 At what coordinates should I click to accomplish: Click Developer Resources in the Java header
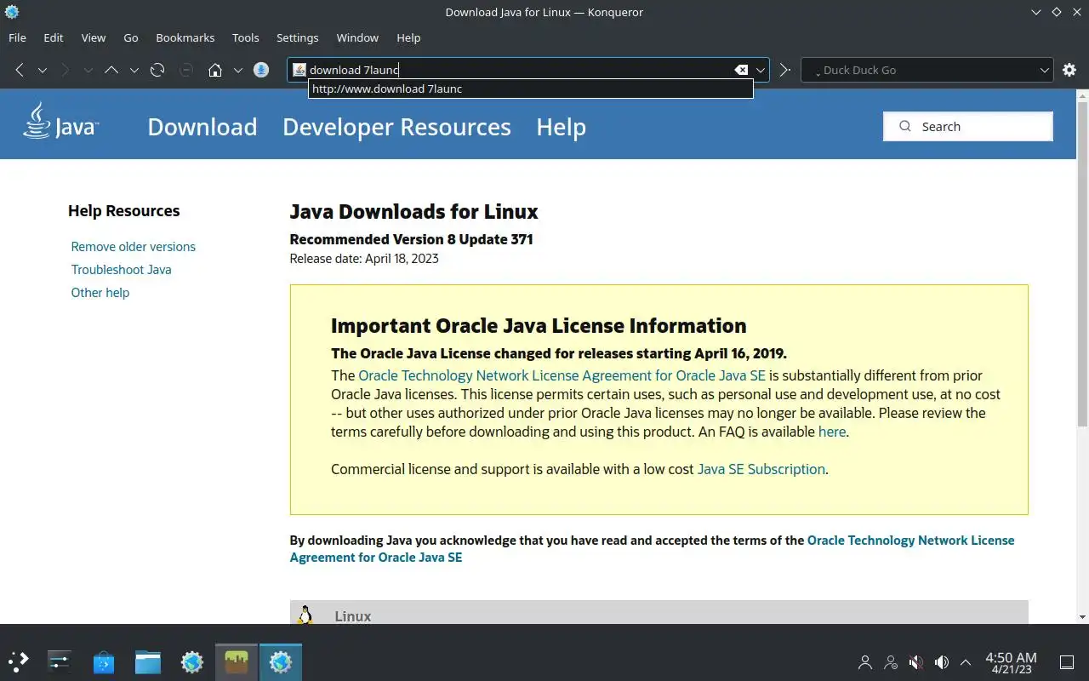point(396,127)
